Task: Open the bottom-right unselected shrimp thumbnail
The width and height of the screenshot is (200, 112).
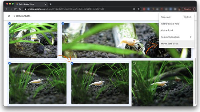Action: click(x=162, y=84)
